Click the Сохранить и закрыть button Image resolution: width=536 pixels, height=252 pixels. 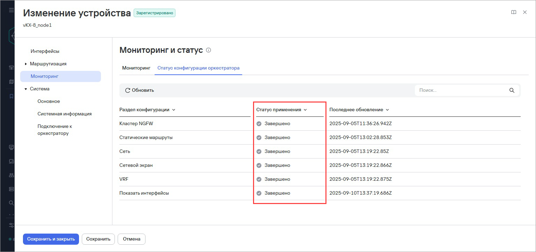tap(51, 239)
